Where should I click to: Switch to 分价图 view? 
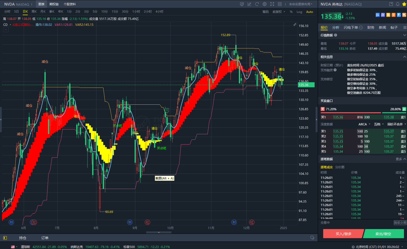point(340,167)
